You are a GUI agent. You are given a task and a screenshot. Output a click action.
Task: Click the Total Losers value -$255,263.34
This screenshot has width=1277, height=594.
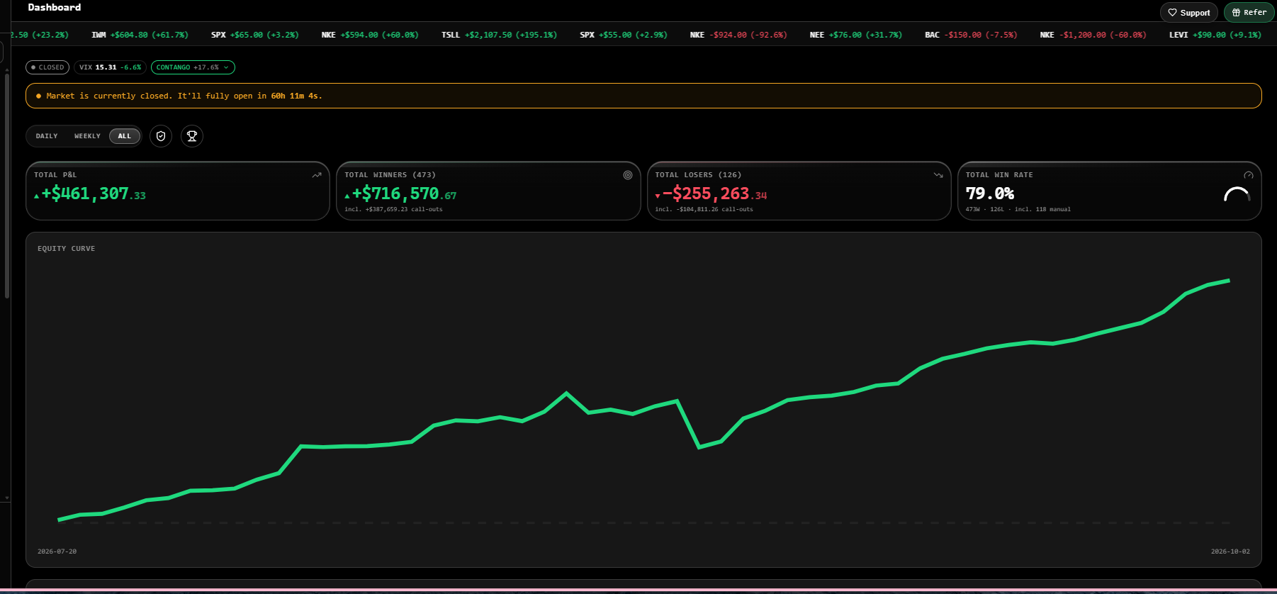tap(711, 194)
